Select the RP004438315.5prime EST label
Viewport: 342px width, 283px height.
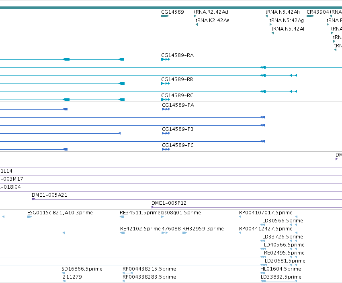149,269
